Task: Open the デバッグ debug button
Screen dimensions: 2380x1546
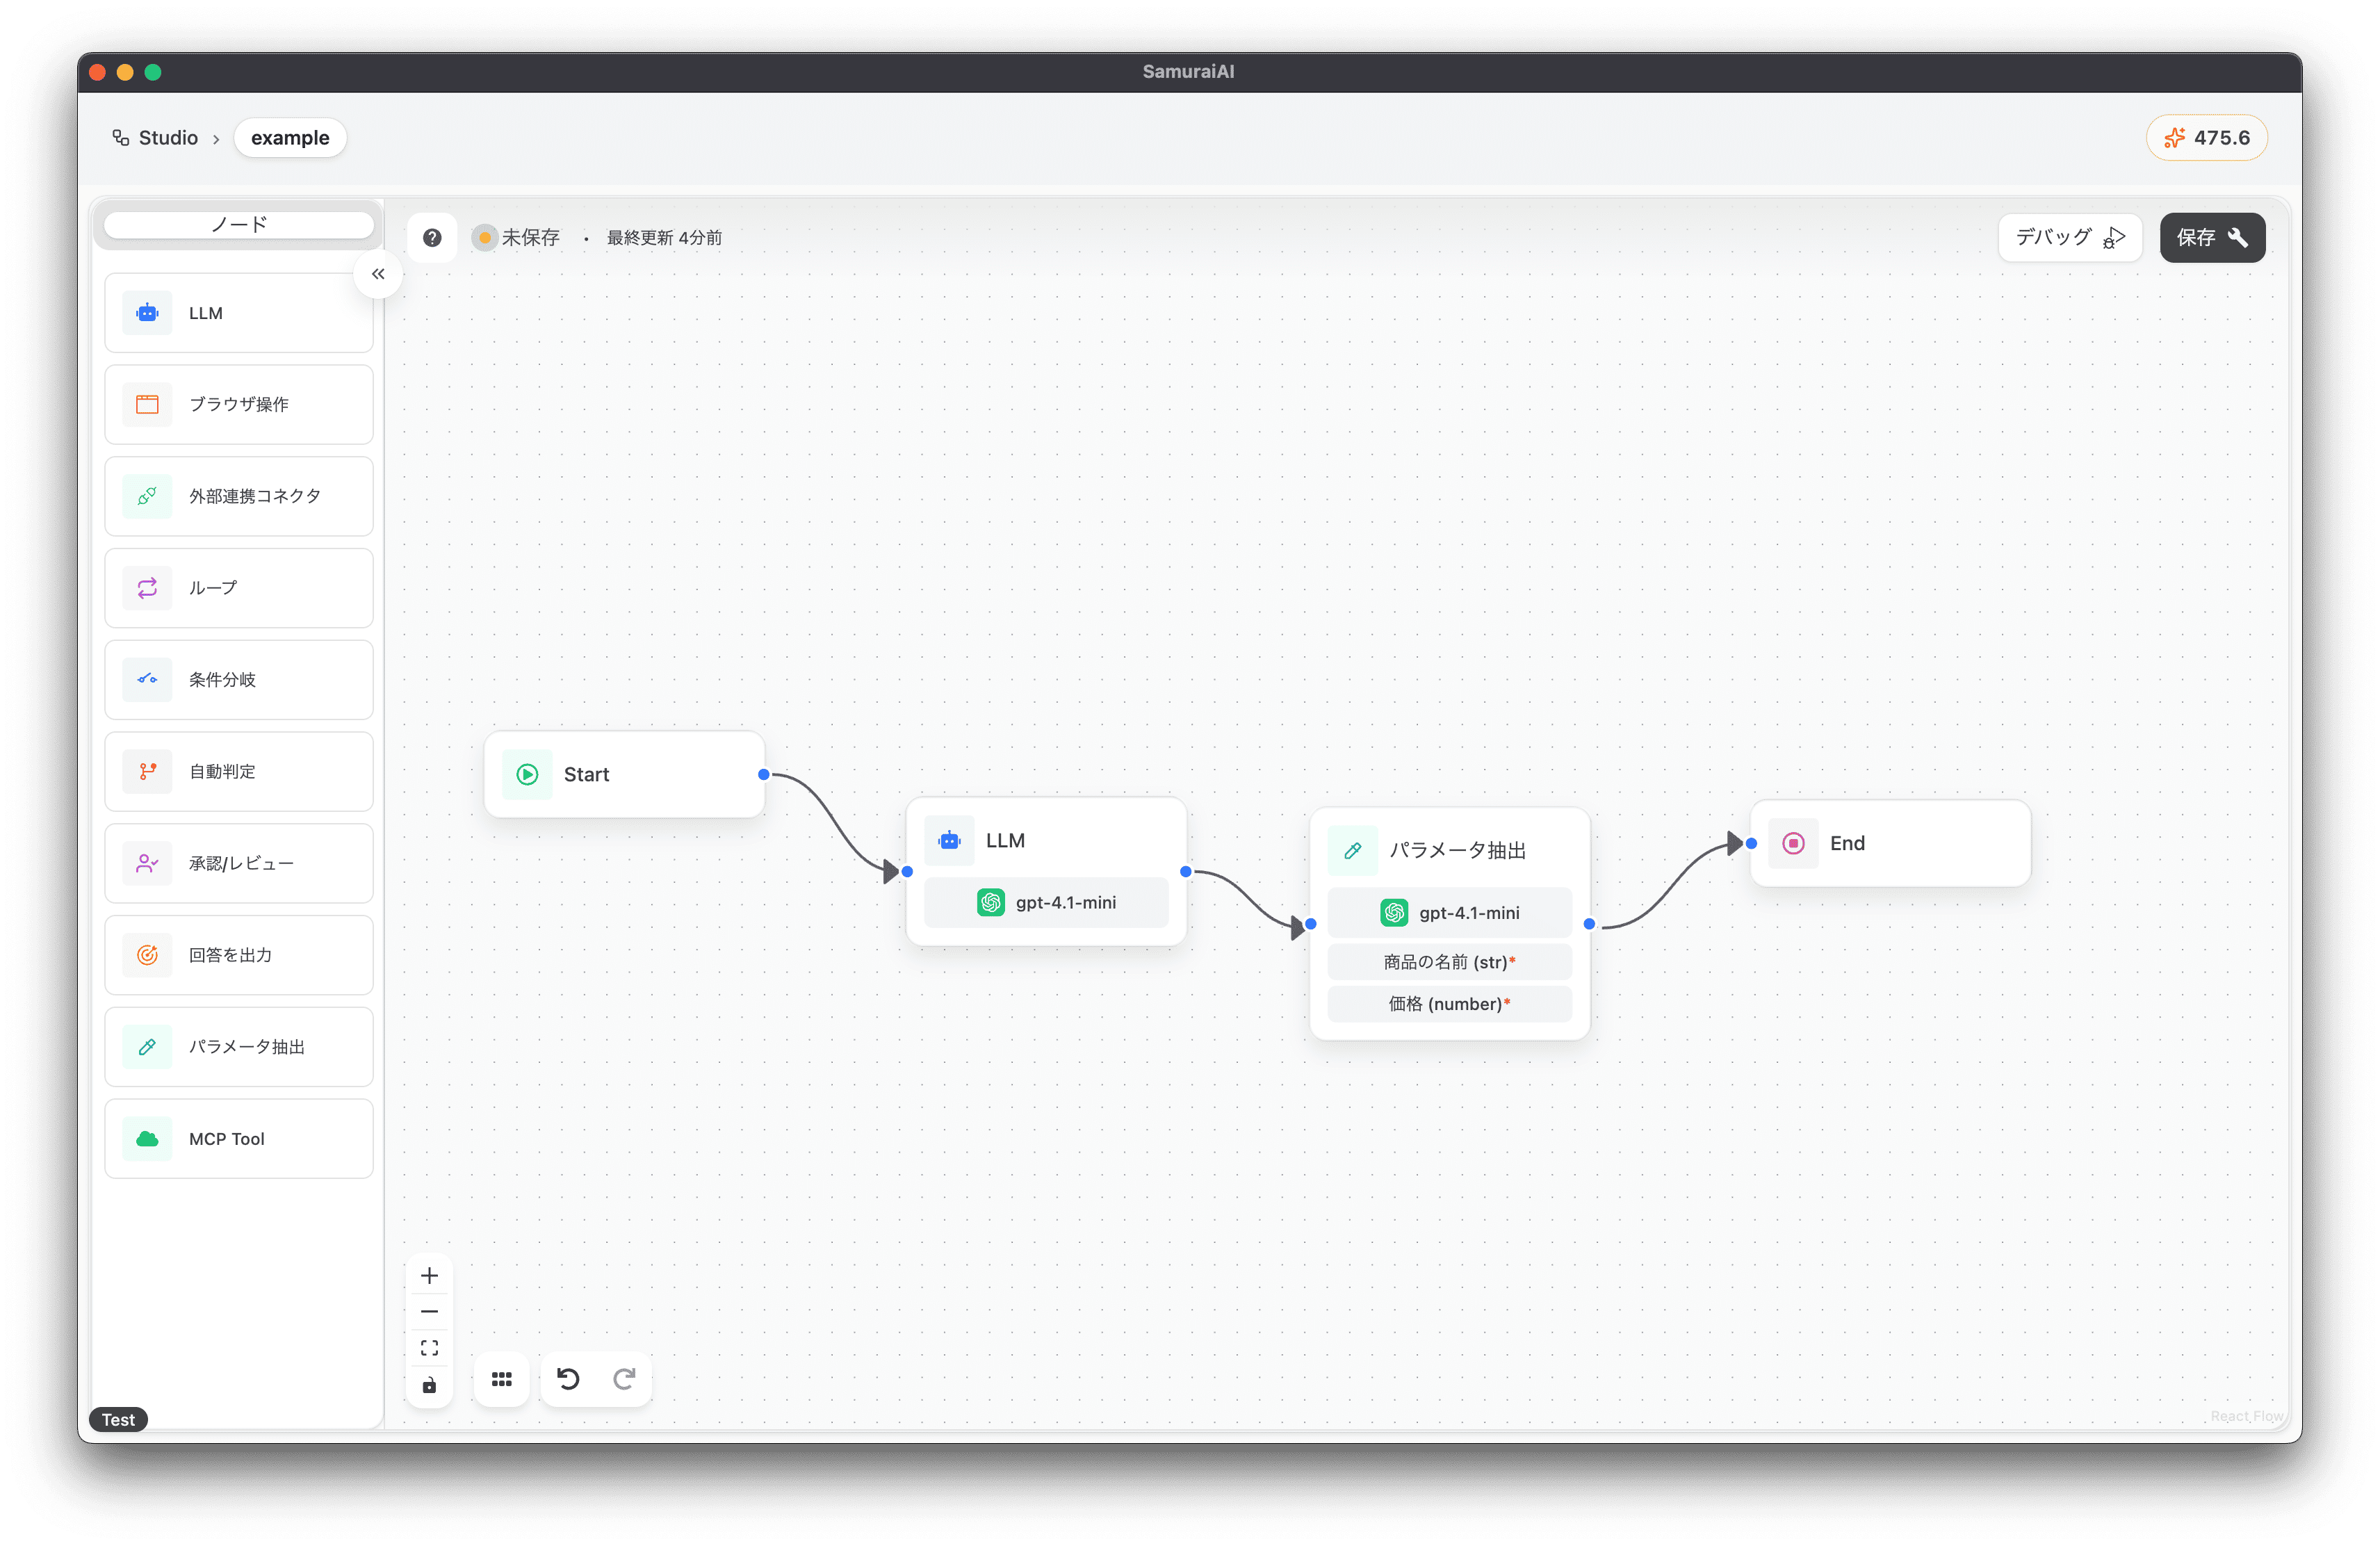Action: tap(2069, 238)
